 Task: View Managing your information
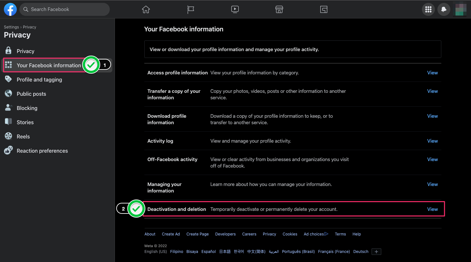click(432, 184)
